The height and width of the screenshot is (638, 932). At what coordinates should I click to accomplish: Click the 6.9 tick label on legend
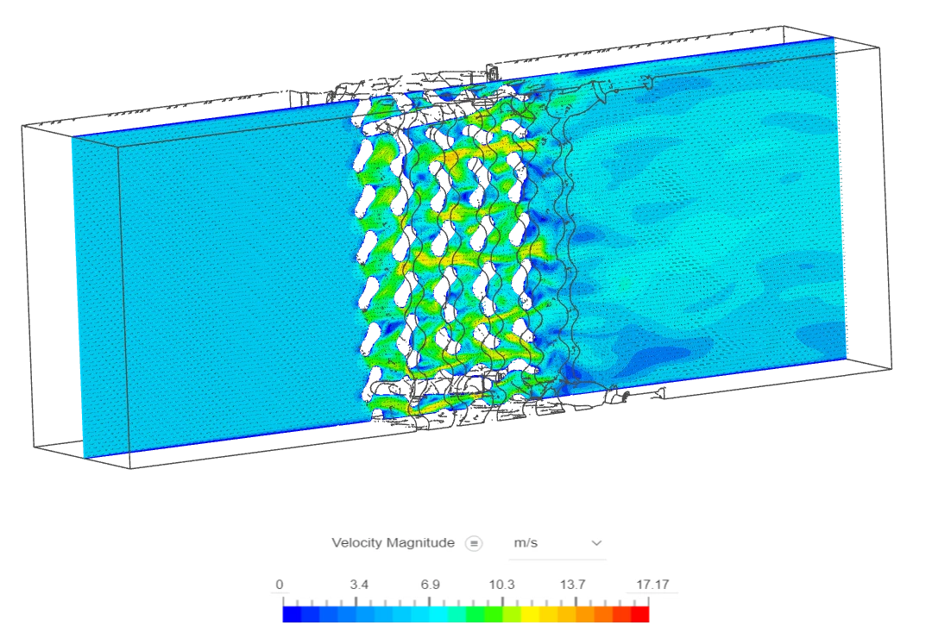[430, 585]
